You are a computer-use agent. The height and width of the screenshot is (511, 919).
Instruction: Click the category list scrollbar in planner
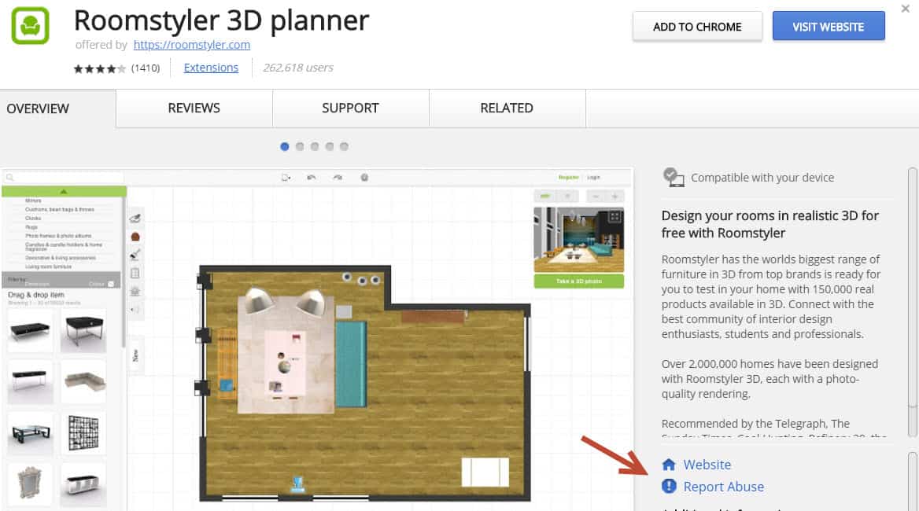(x=124, y=272)
